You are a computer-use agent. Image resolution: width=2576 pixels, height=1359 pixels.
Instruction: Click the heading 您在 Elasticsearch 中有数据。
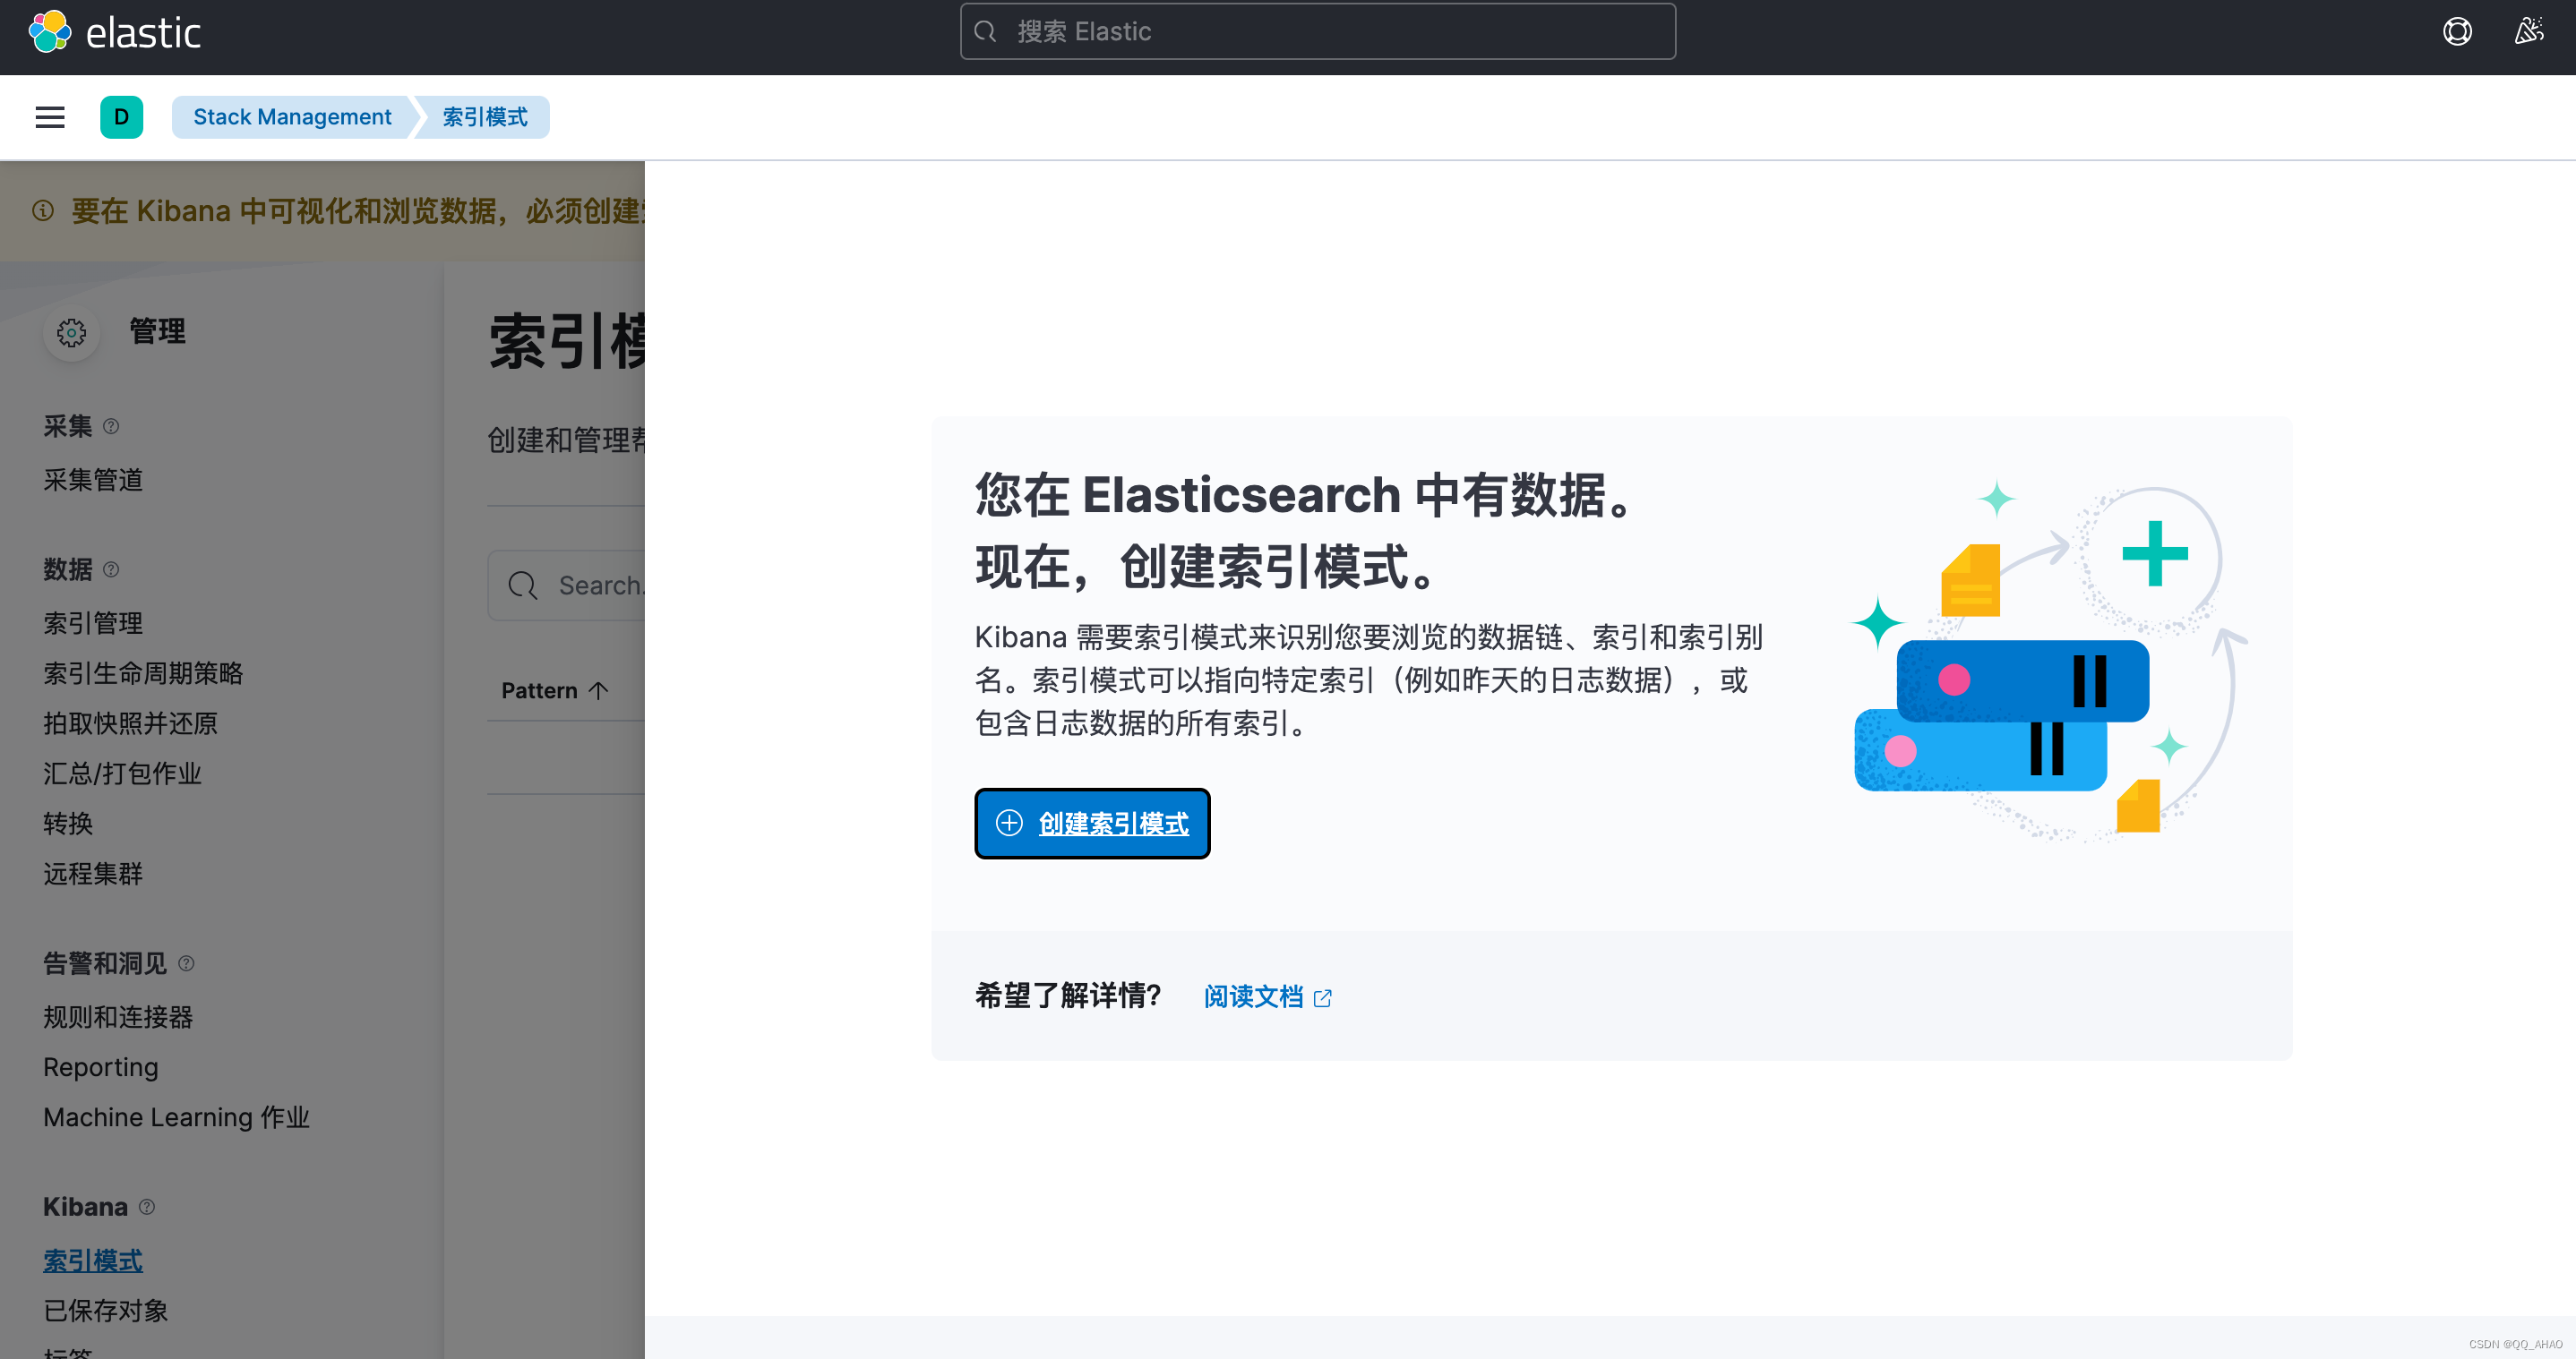tap(1304, 496)
